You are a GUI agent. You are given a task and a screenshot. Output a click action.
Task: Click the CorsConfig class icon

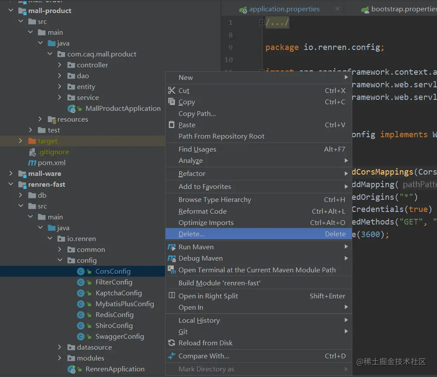tap(81, 271)
